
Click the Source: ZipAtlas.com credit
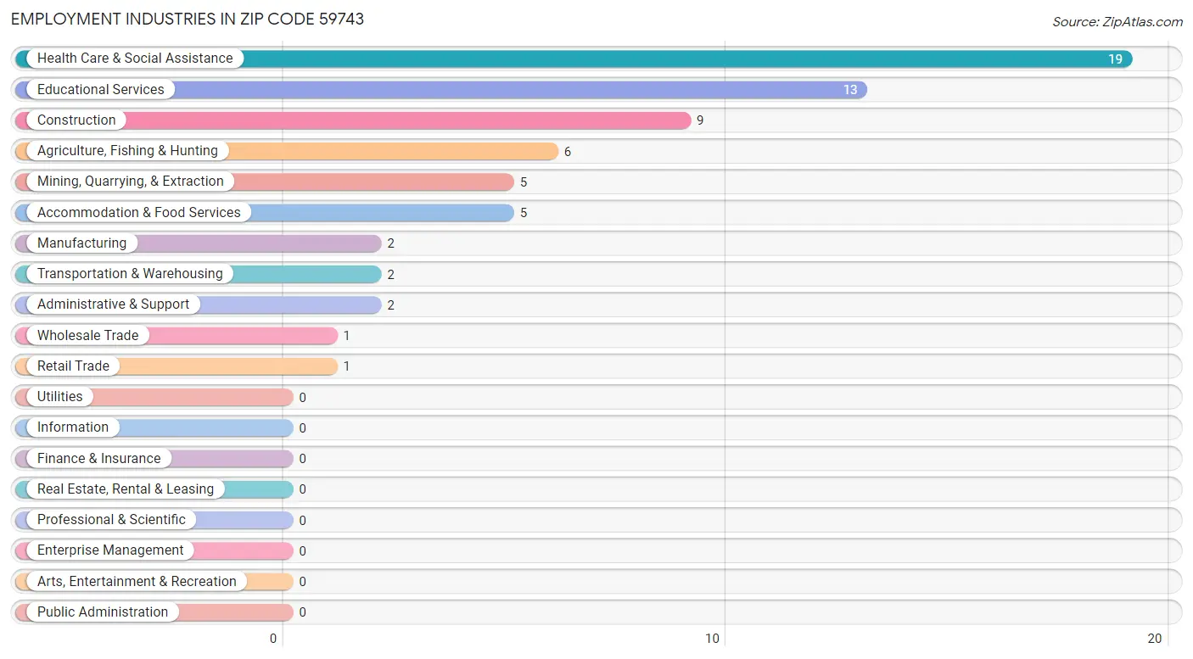click(1117, 22)
